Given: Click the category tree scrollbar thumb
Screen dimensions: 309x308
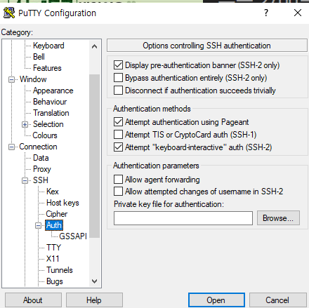Looking at the screenshot, I should (x=94, y=156).
